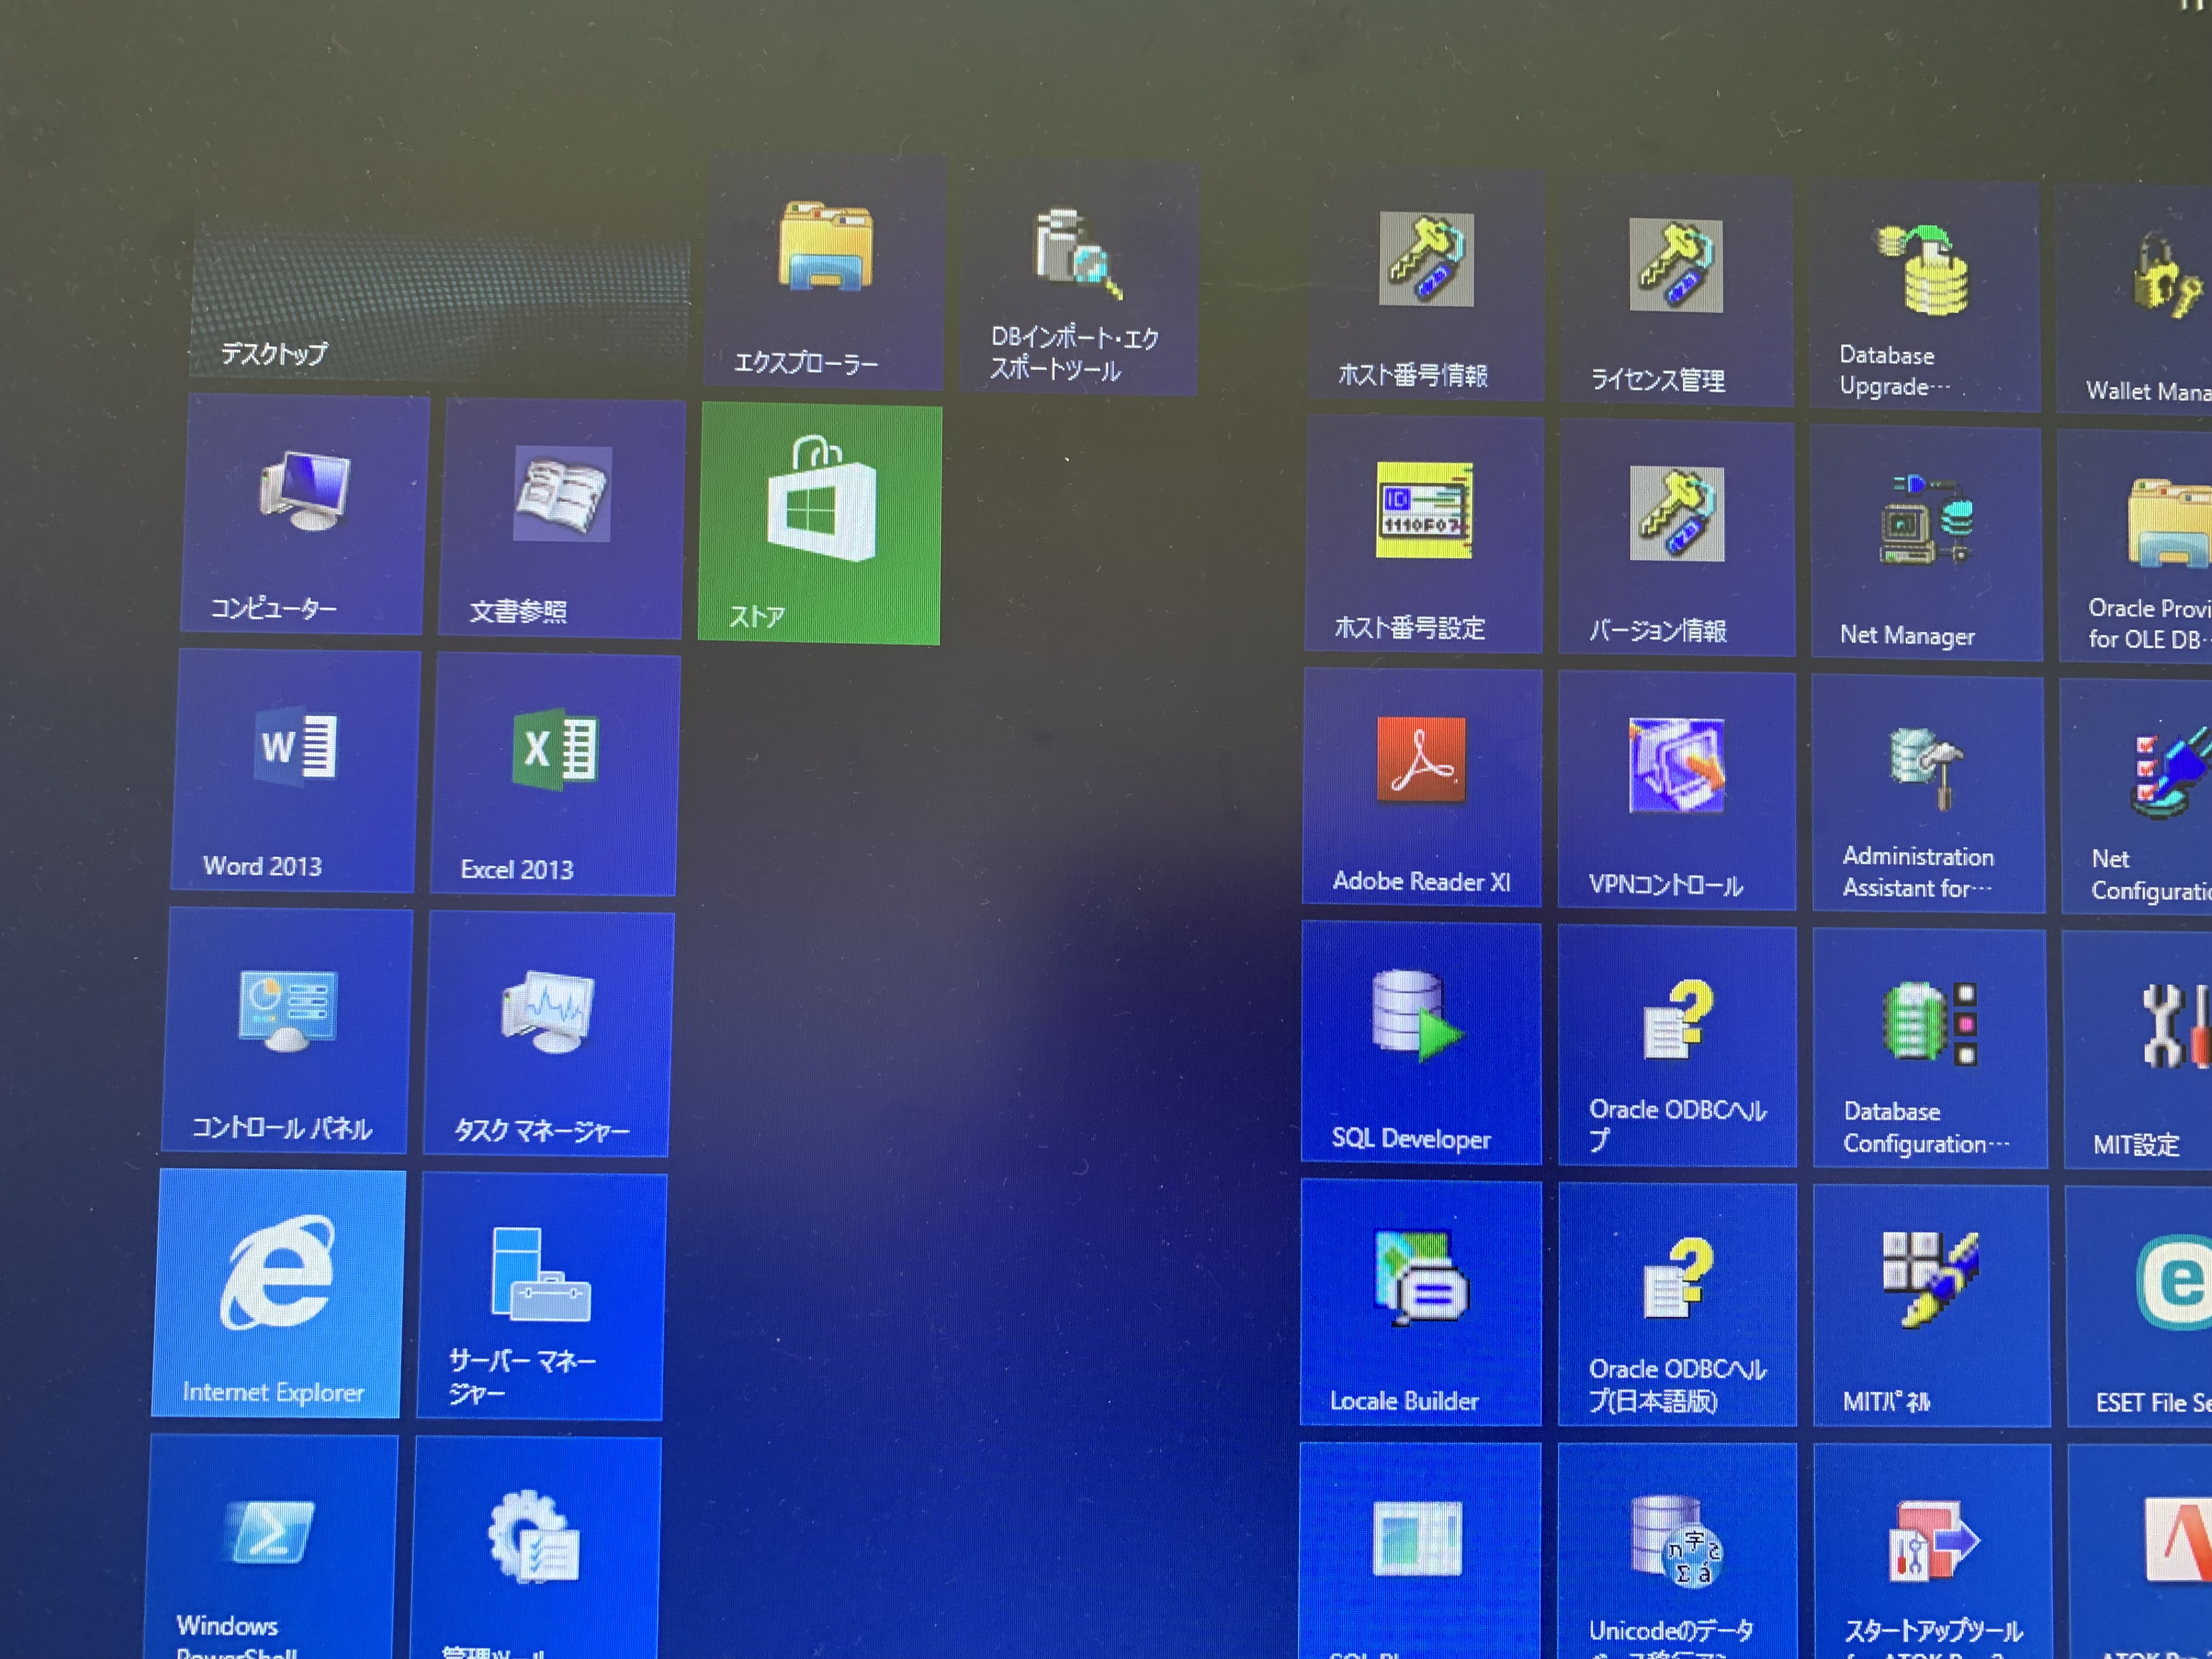2212x1659 pixels.
Task: Open the コンピューター tile
Action: click(x=305, y=514)
